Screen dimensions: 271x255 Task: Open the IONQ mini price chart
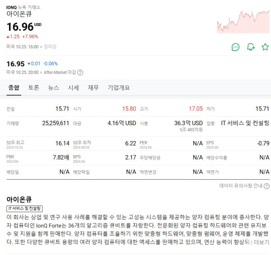pos(243,22)
